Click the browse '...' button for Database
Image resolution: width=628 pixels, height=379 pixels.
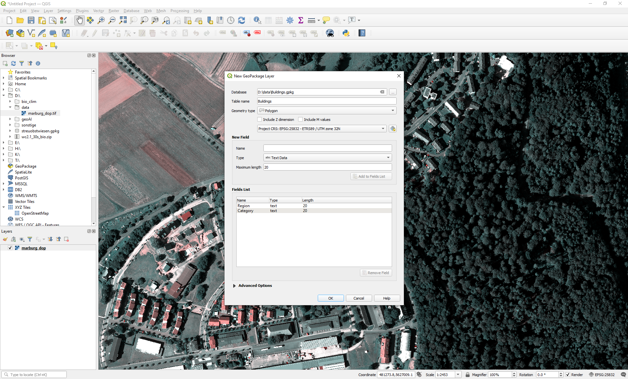[x=393, y=92]
